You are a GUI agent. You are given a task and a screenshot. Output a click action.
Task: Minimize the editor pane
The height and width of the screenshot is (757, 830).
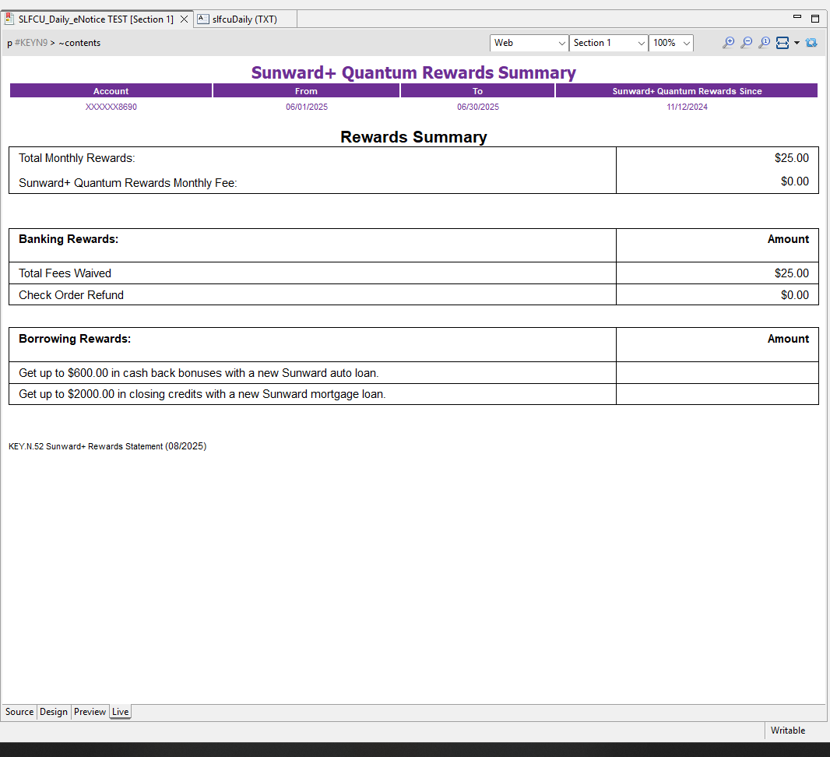[x=797, y=17]
